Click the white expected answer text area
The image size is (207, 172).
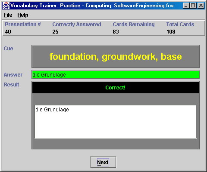[116, 122]
